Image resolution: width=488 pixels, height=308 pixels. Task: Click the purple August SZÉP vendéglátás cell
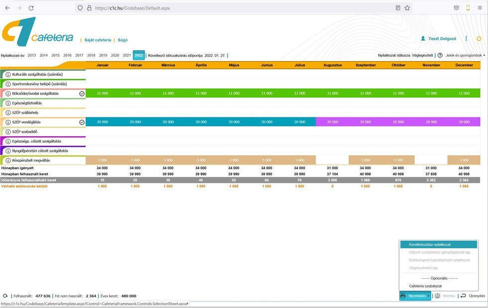(332, 122)
